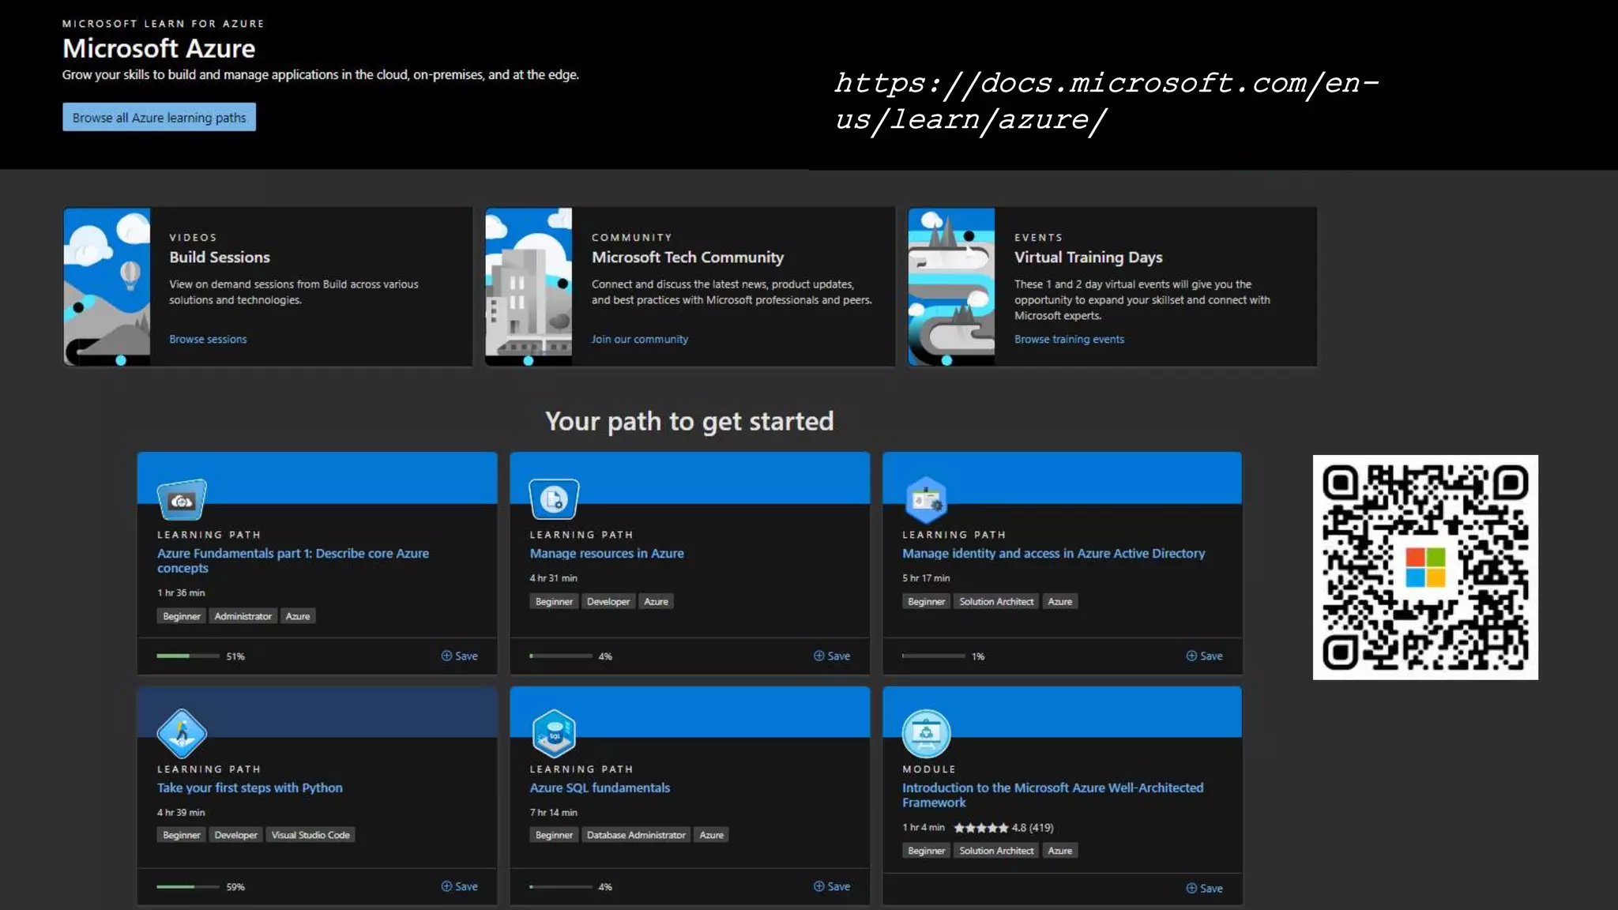Click the 1% progress bar on Manage identity

pyautogui.click(x=934, y=656)
